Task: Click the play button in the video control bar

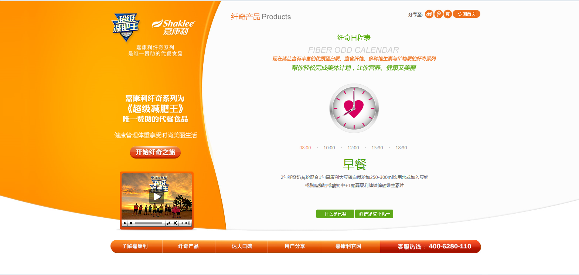Action: pos(125,223)
